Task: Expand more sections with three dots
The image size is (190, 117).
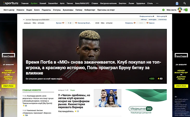Action: (x=157, y=3)
